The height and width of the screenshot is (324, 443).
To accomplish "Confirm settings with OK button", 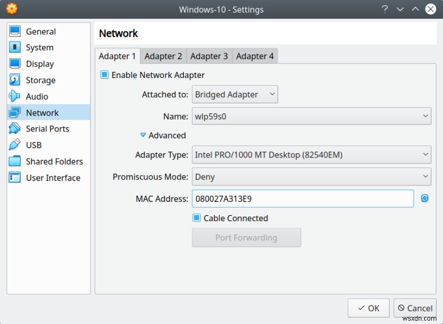I will click(x=368, y=308).
